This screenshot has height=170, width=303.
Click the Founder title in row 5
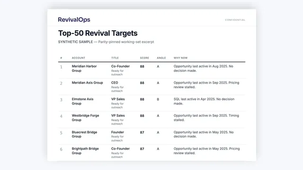tap(117, 132)
